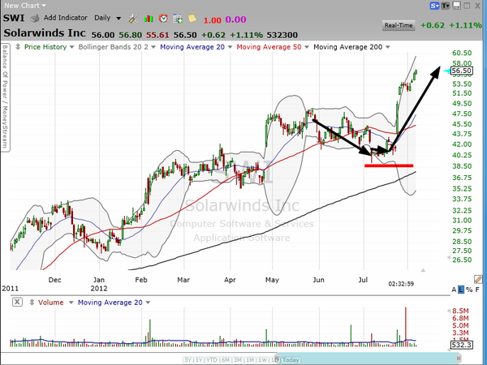
Task: Click the red 1.00 value
Action: point(213,20)
